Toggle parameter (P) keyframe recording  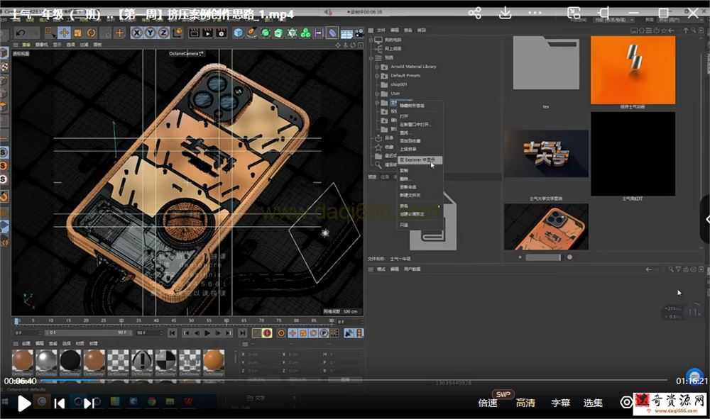(x=324, y=333)
